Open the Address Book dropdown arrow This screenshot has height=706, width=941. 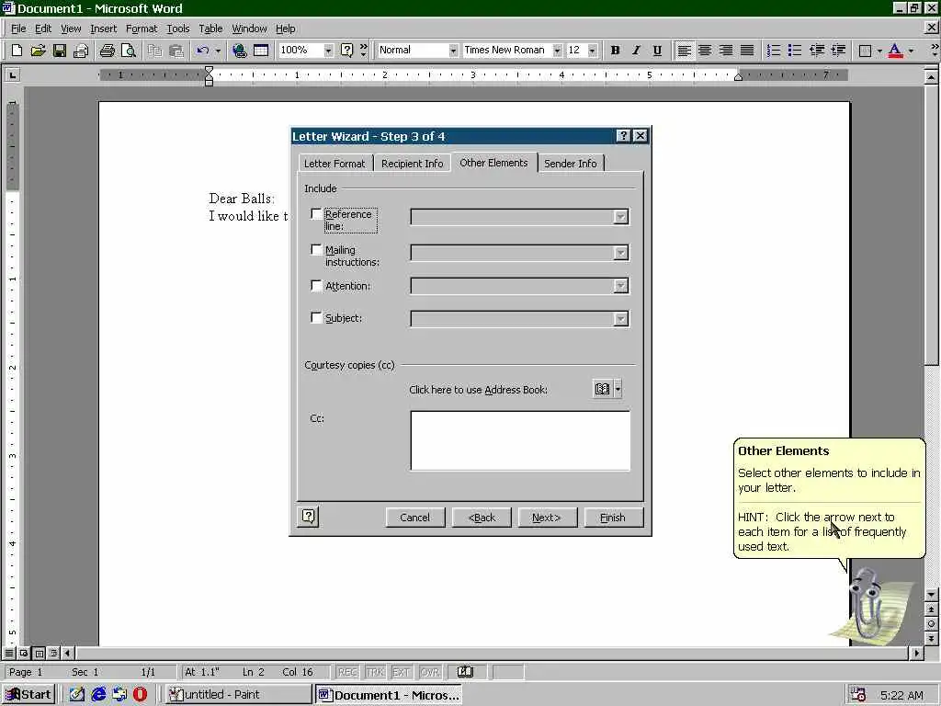click(618, 389)
